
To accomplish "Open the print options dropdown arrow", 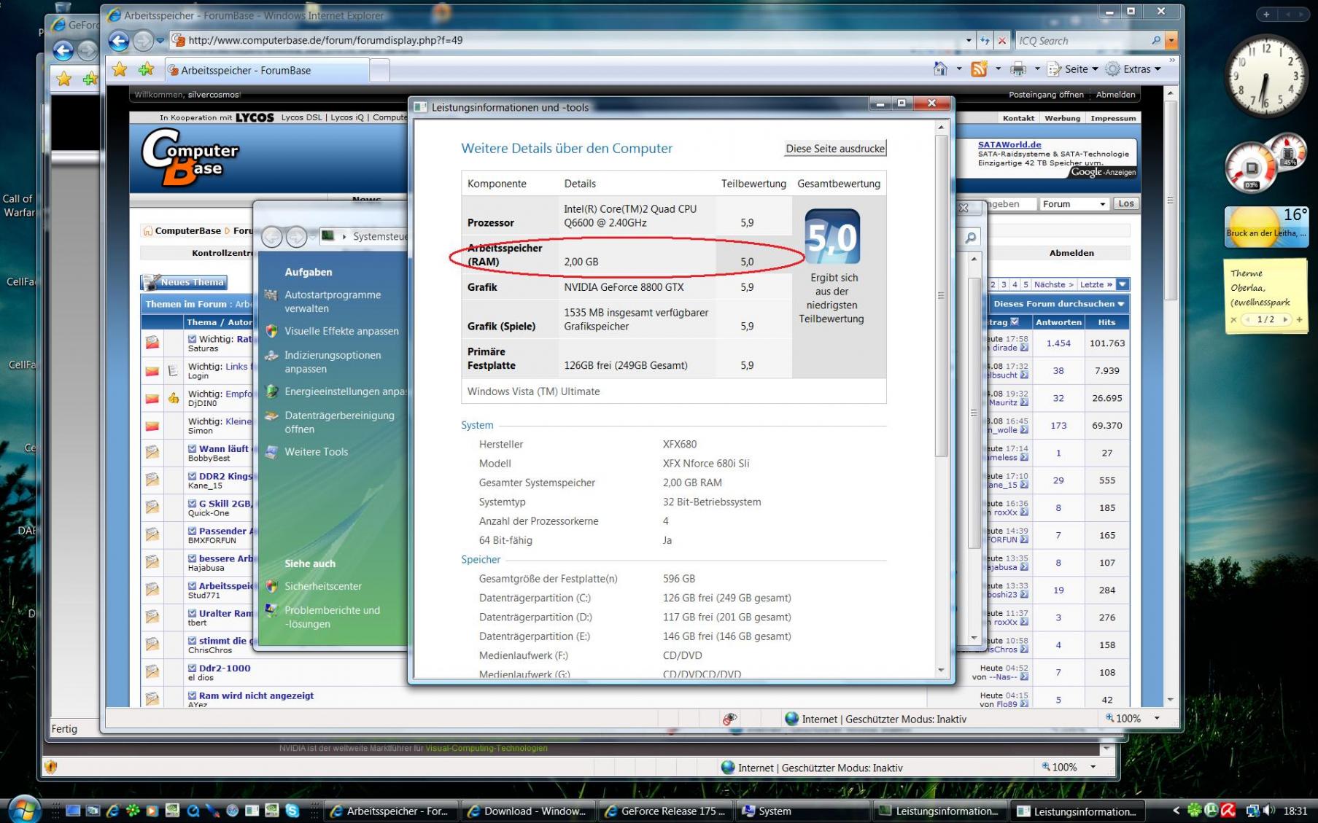I will [x=1036, y=69].
